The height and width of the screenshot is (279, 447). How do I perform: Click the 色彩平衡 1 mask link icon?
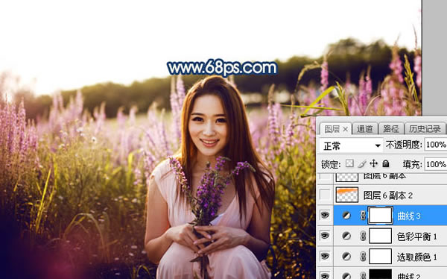363,236
